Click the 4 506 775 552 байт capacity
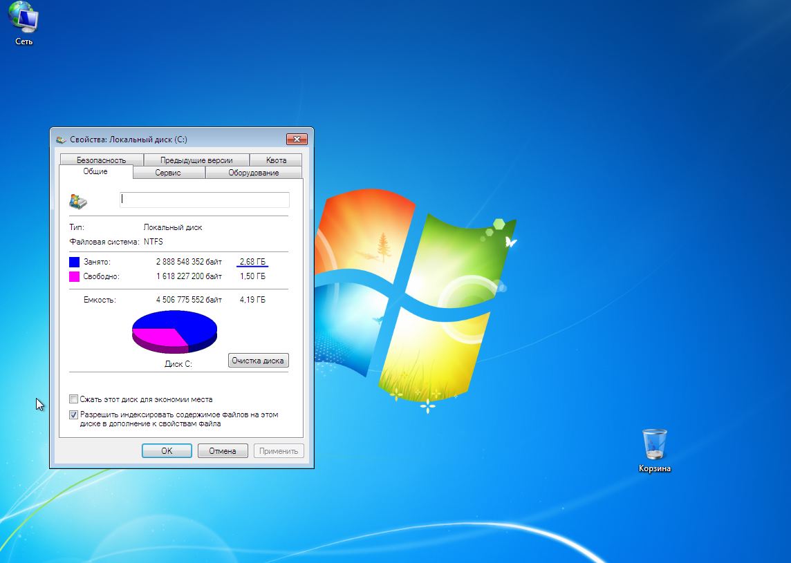The image size is (791, 563). point(189,300)
